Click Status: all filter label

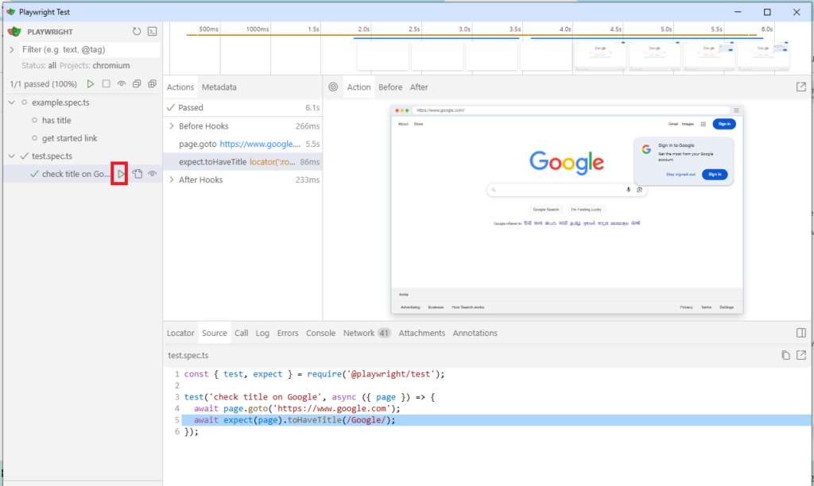point(39,65)
